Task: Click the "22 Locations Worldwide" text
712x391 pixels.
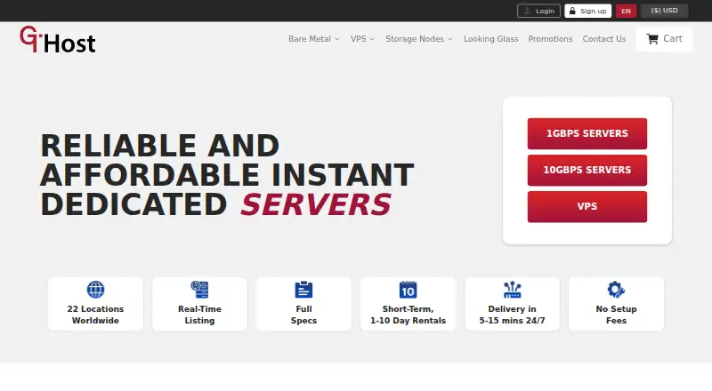Action: [95, 315]
